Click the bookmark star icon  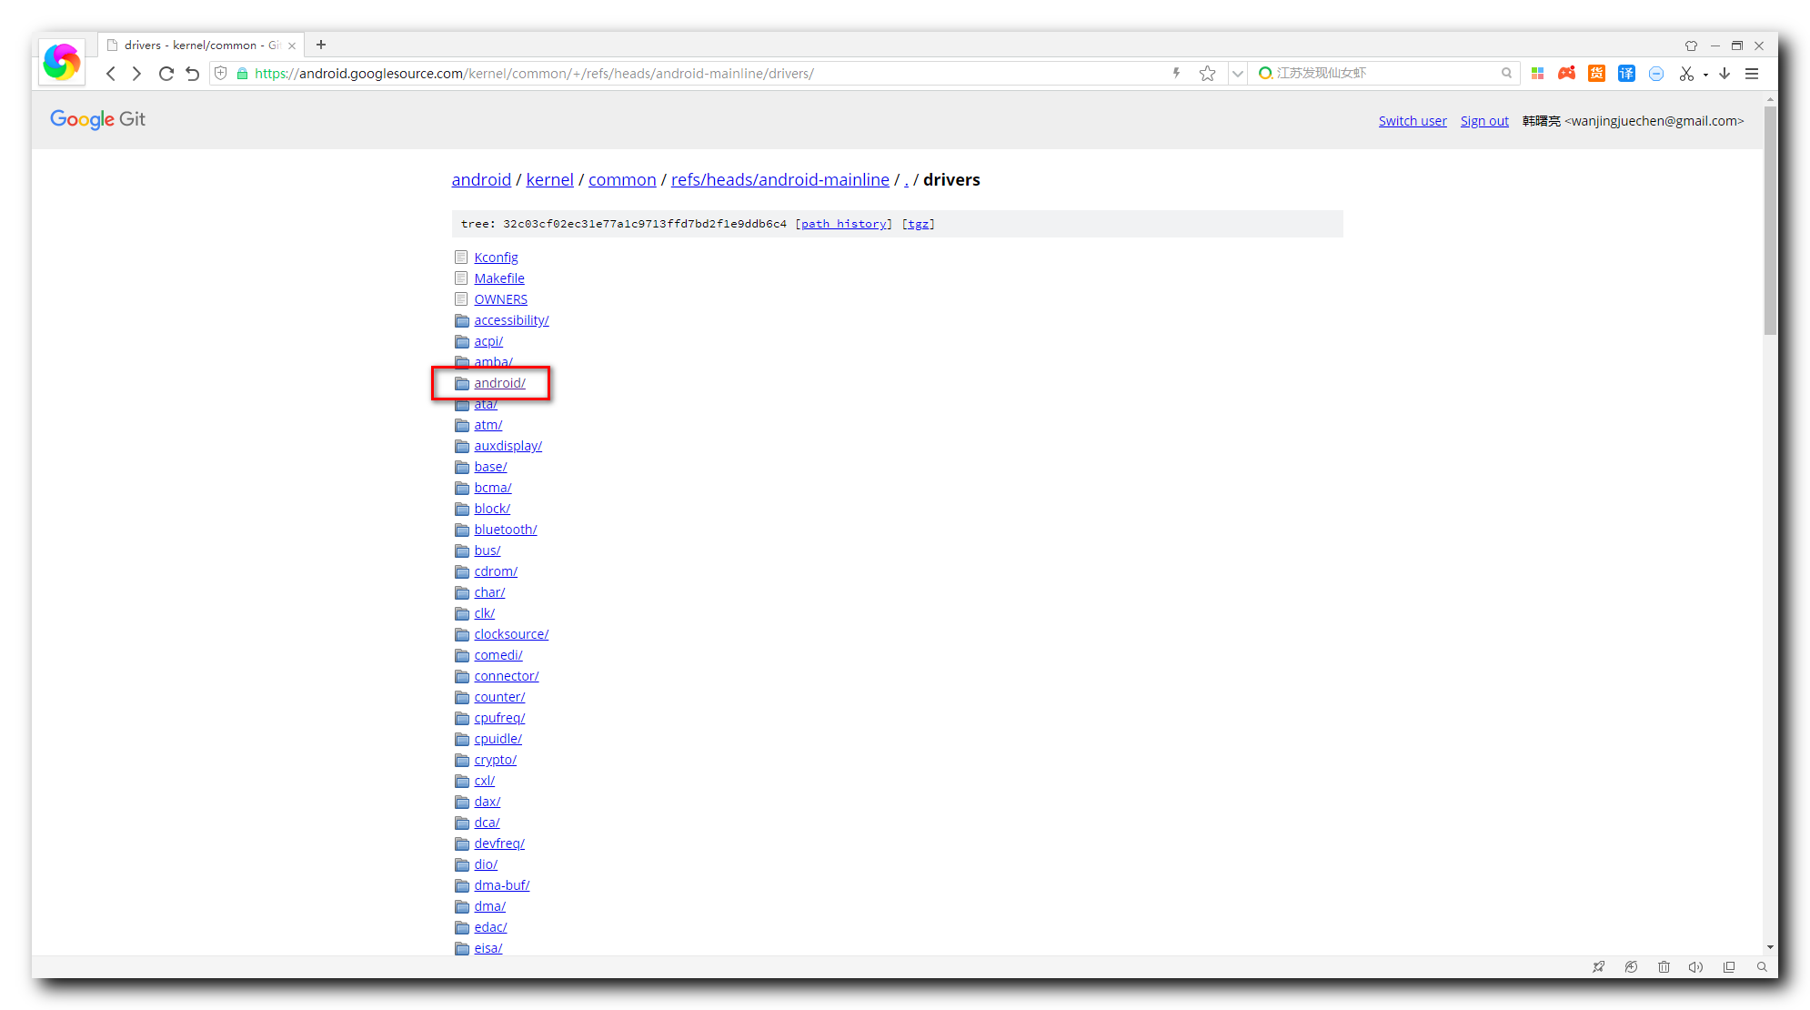[x=1207, y=74]
